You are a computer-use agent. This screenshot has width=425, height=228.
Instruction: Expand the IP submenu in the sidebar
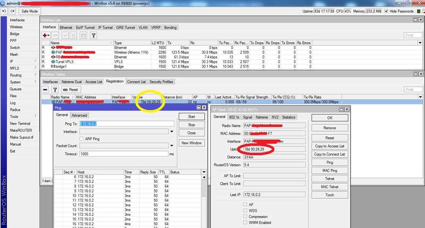[23, 61]
